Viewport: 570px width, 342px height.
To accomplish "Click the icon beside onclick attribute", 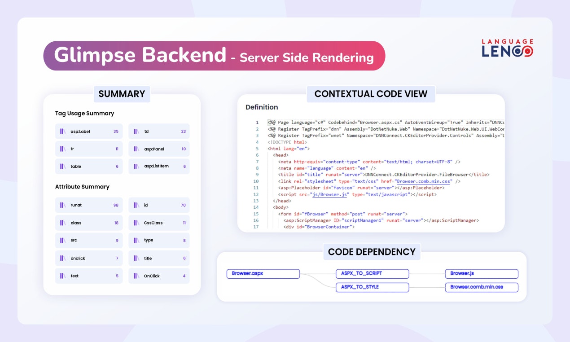I will coord(63,259).
